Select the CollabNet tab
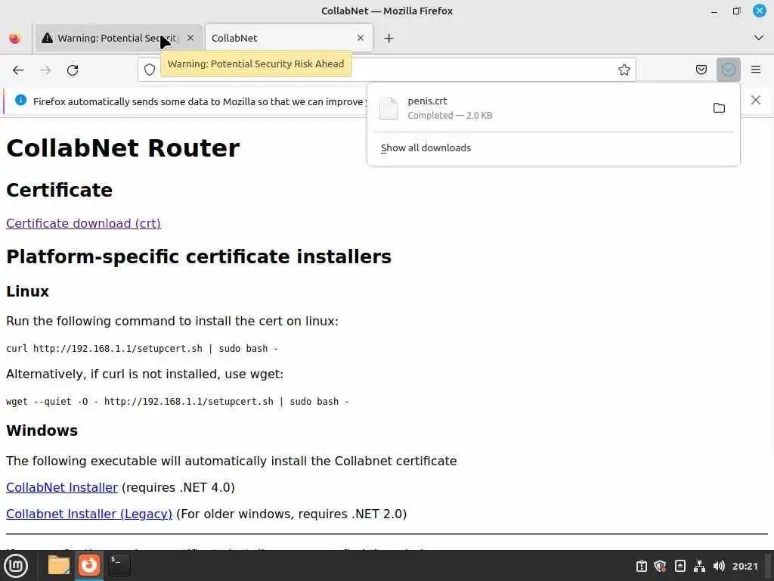Image resolution: width=774 pixels, height=581 pixels. coord(289,38)
